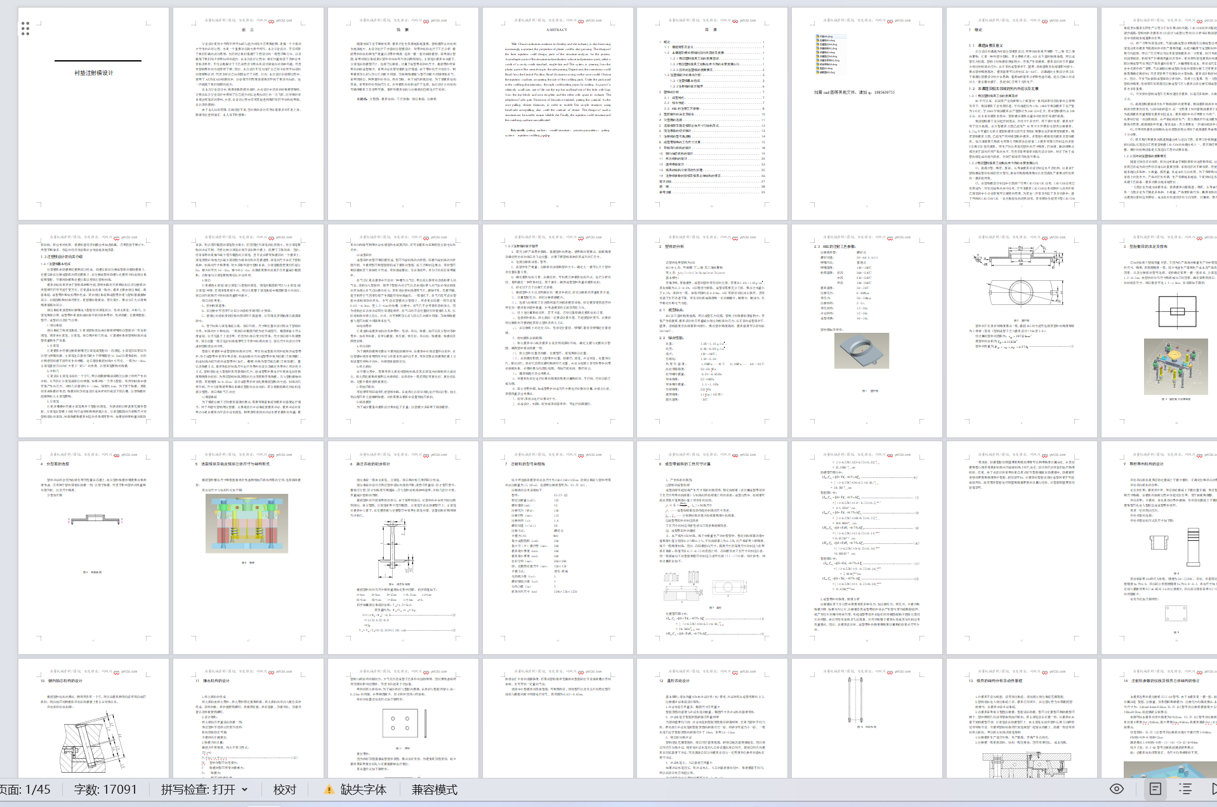The image size is (1217, 807).
Task: Click heading 2 塑件的分析
Action: [x=671, y=247]
